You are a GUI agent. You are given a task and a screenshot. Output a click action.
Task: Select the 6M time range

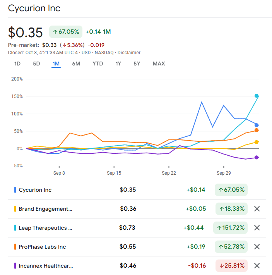click(76, 64)
